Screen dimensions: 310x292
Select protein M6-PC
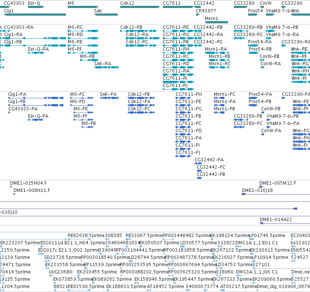pos(82,98)
